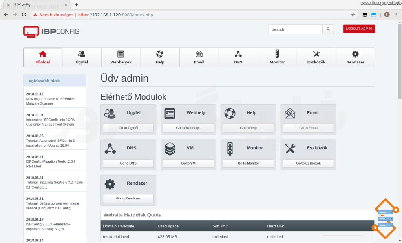Bookmark this page with the star icon
The height and width of the screenshot is (243, 402).
pyautogui.click(x=353, y=15)
